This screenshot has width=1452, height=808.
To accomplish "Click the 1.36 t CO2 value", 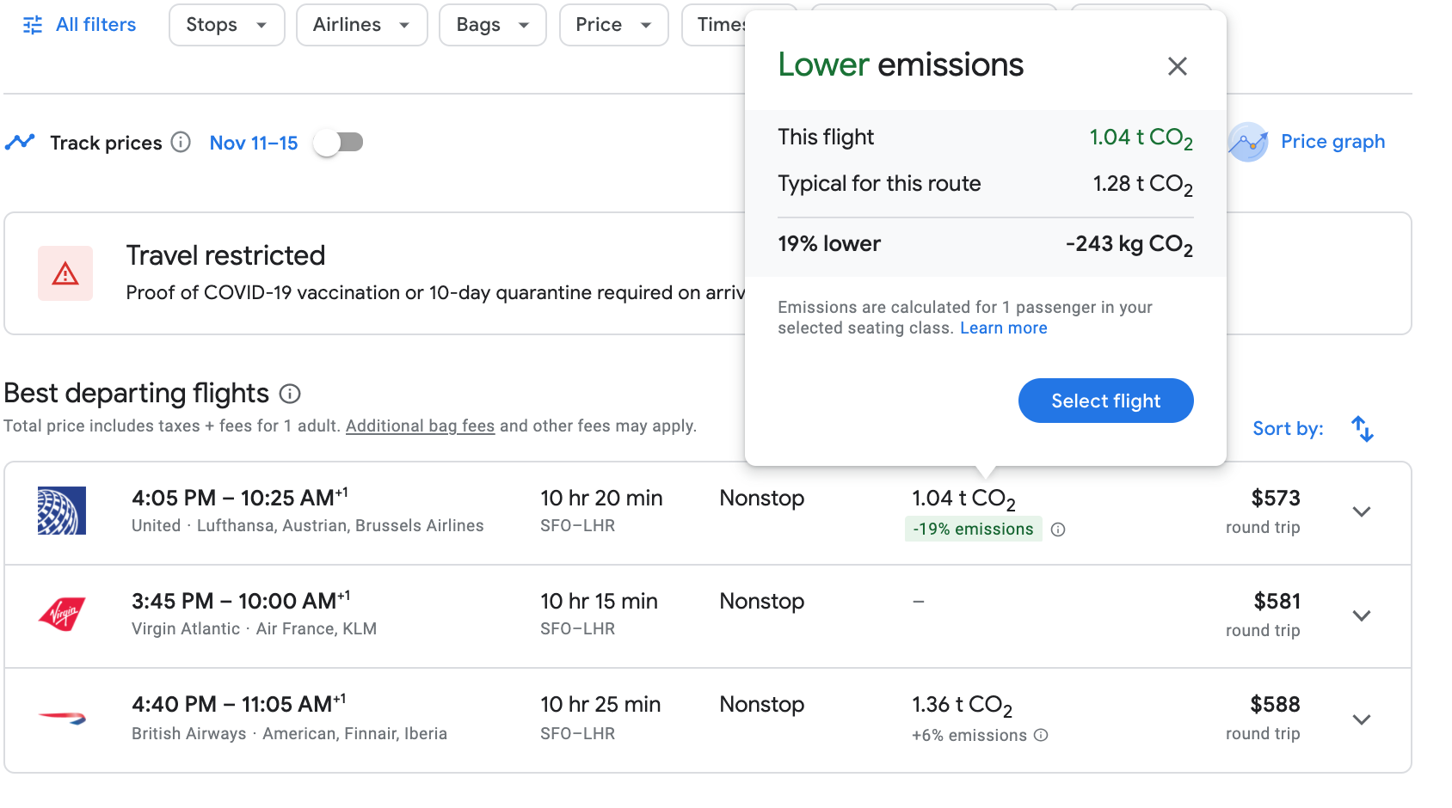I will tap(963, 706).
